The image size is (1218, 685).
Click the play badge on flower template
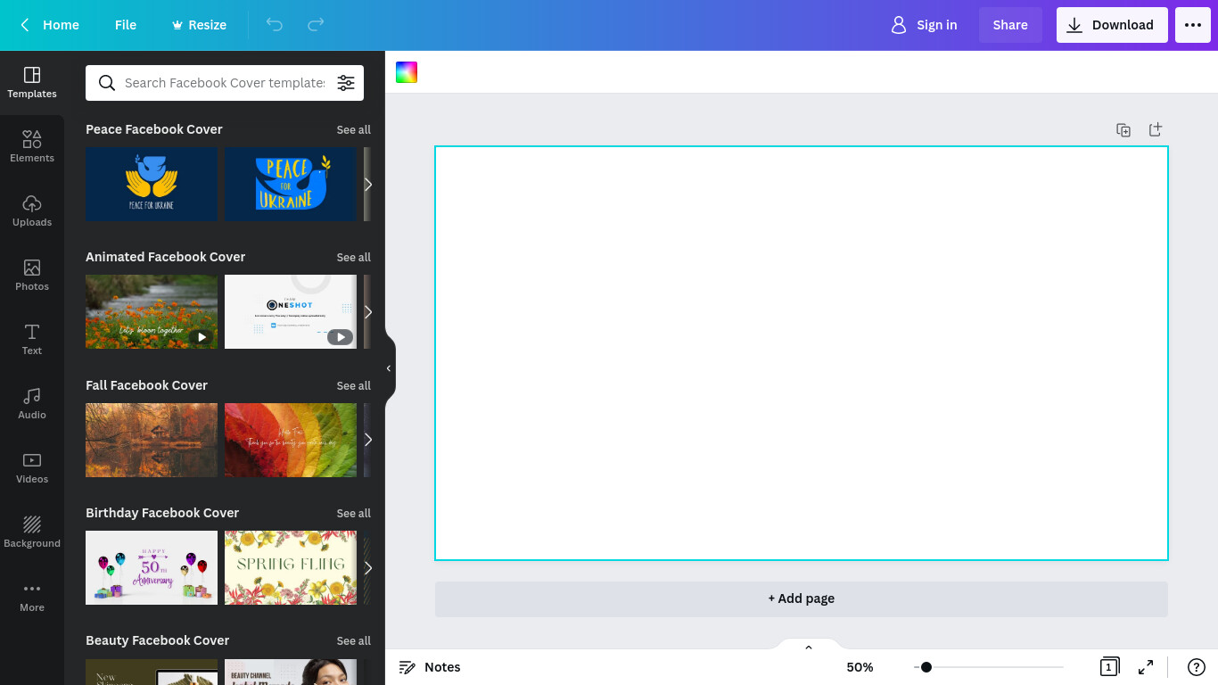click(202, 337)
